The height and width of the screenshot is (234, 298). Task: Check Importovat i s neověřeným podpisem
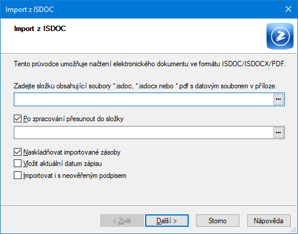click(x=17, y=176)
